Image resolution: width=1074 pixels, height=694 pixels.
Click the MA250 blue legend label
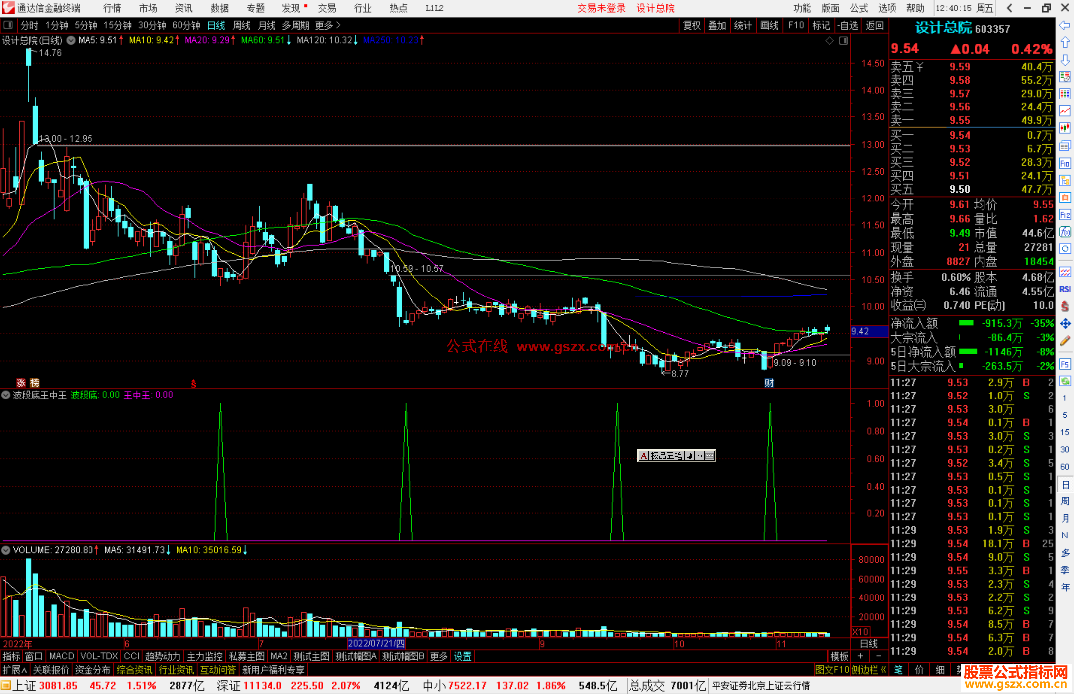391,40
